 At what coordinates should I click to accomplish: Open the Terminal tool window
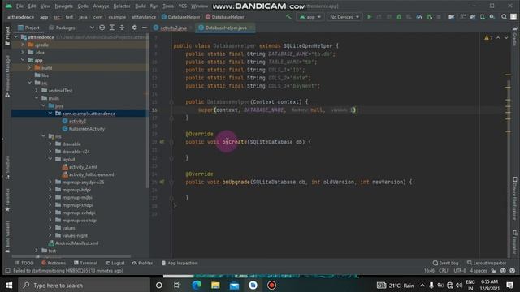click(x=85, y=263)
